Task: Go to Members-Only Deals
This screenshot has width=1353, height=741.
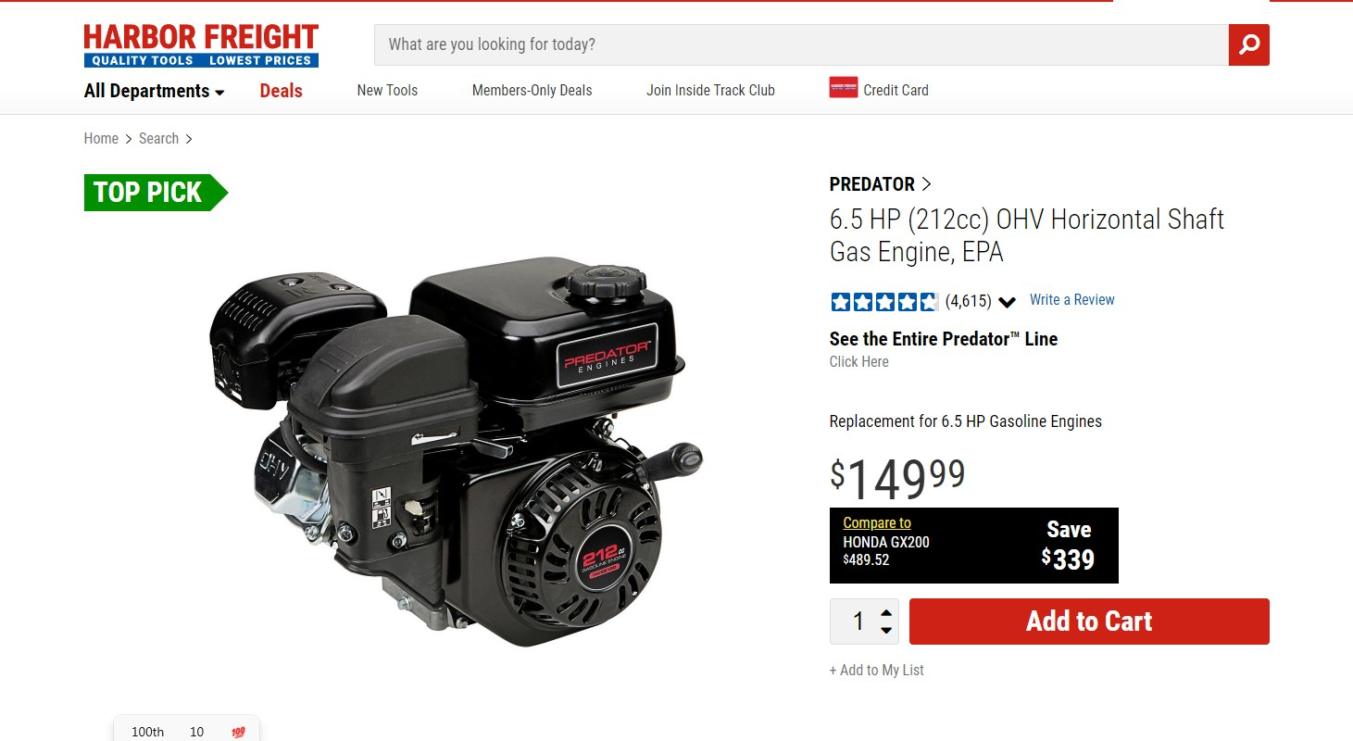Action: 532,90
